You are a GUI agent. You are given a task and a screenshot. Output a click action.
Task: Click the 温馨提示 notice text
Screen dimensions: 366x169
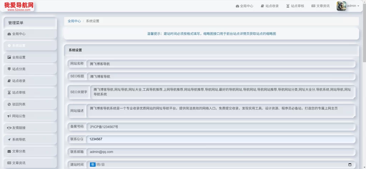tap(212, 34)
